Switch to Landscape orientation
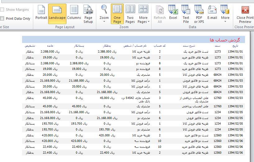This screenshot has height=162, width=254. [x=57, y=14]
